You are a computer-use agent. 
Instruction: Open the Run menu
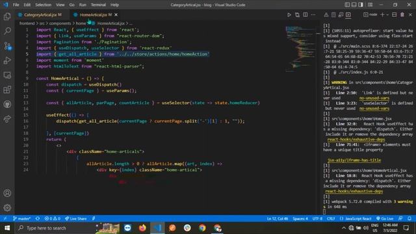(83, 5)
